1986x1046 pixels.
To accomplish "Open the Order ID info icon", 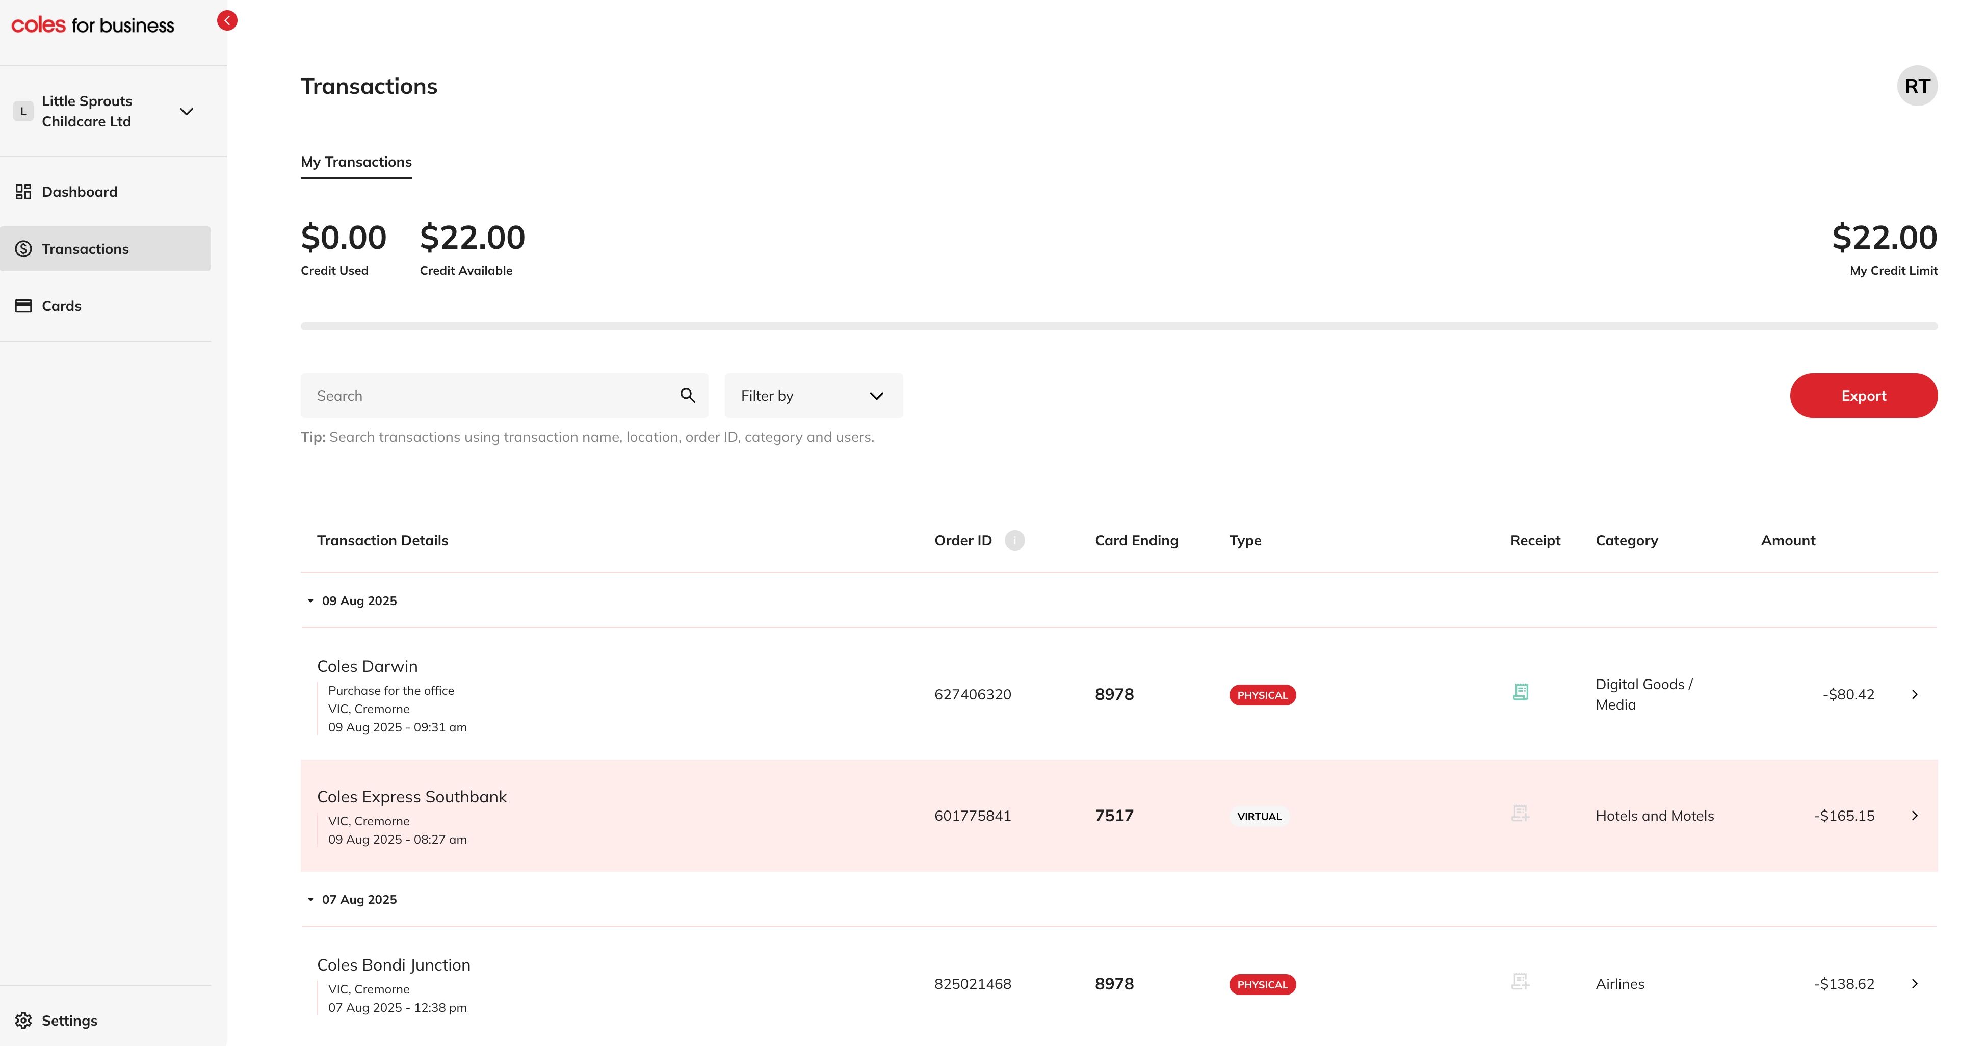I will pos(1014,540).
